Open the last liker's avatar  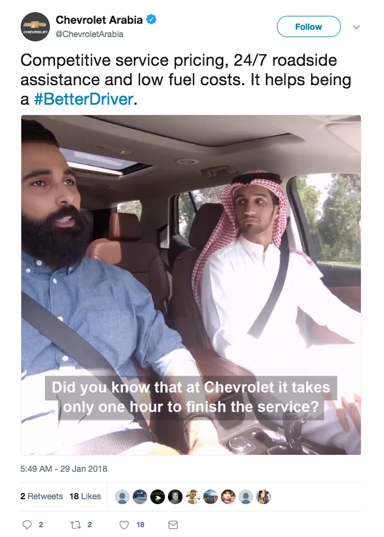[263, 497]
